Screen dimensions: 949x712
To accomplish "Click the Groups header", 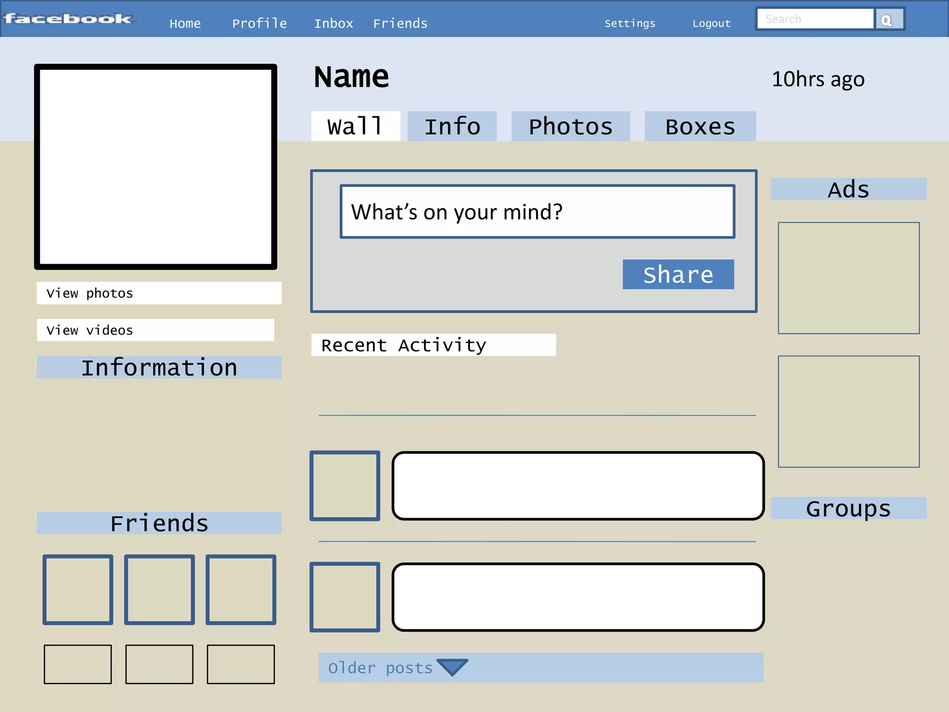I will 848,508.
